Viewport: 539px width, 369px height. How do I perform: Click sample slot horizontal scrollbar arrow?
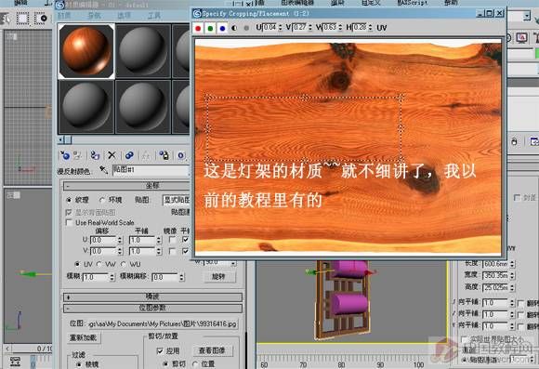click(x=60, y=139)
